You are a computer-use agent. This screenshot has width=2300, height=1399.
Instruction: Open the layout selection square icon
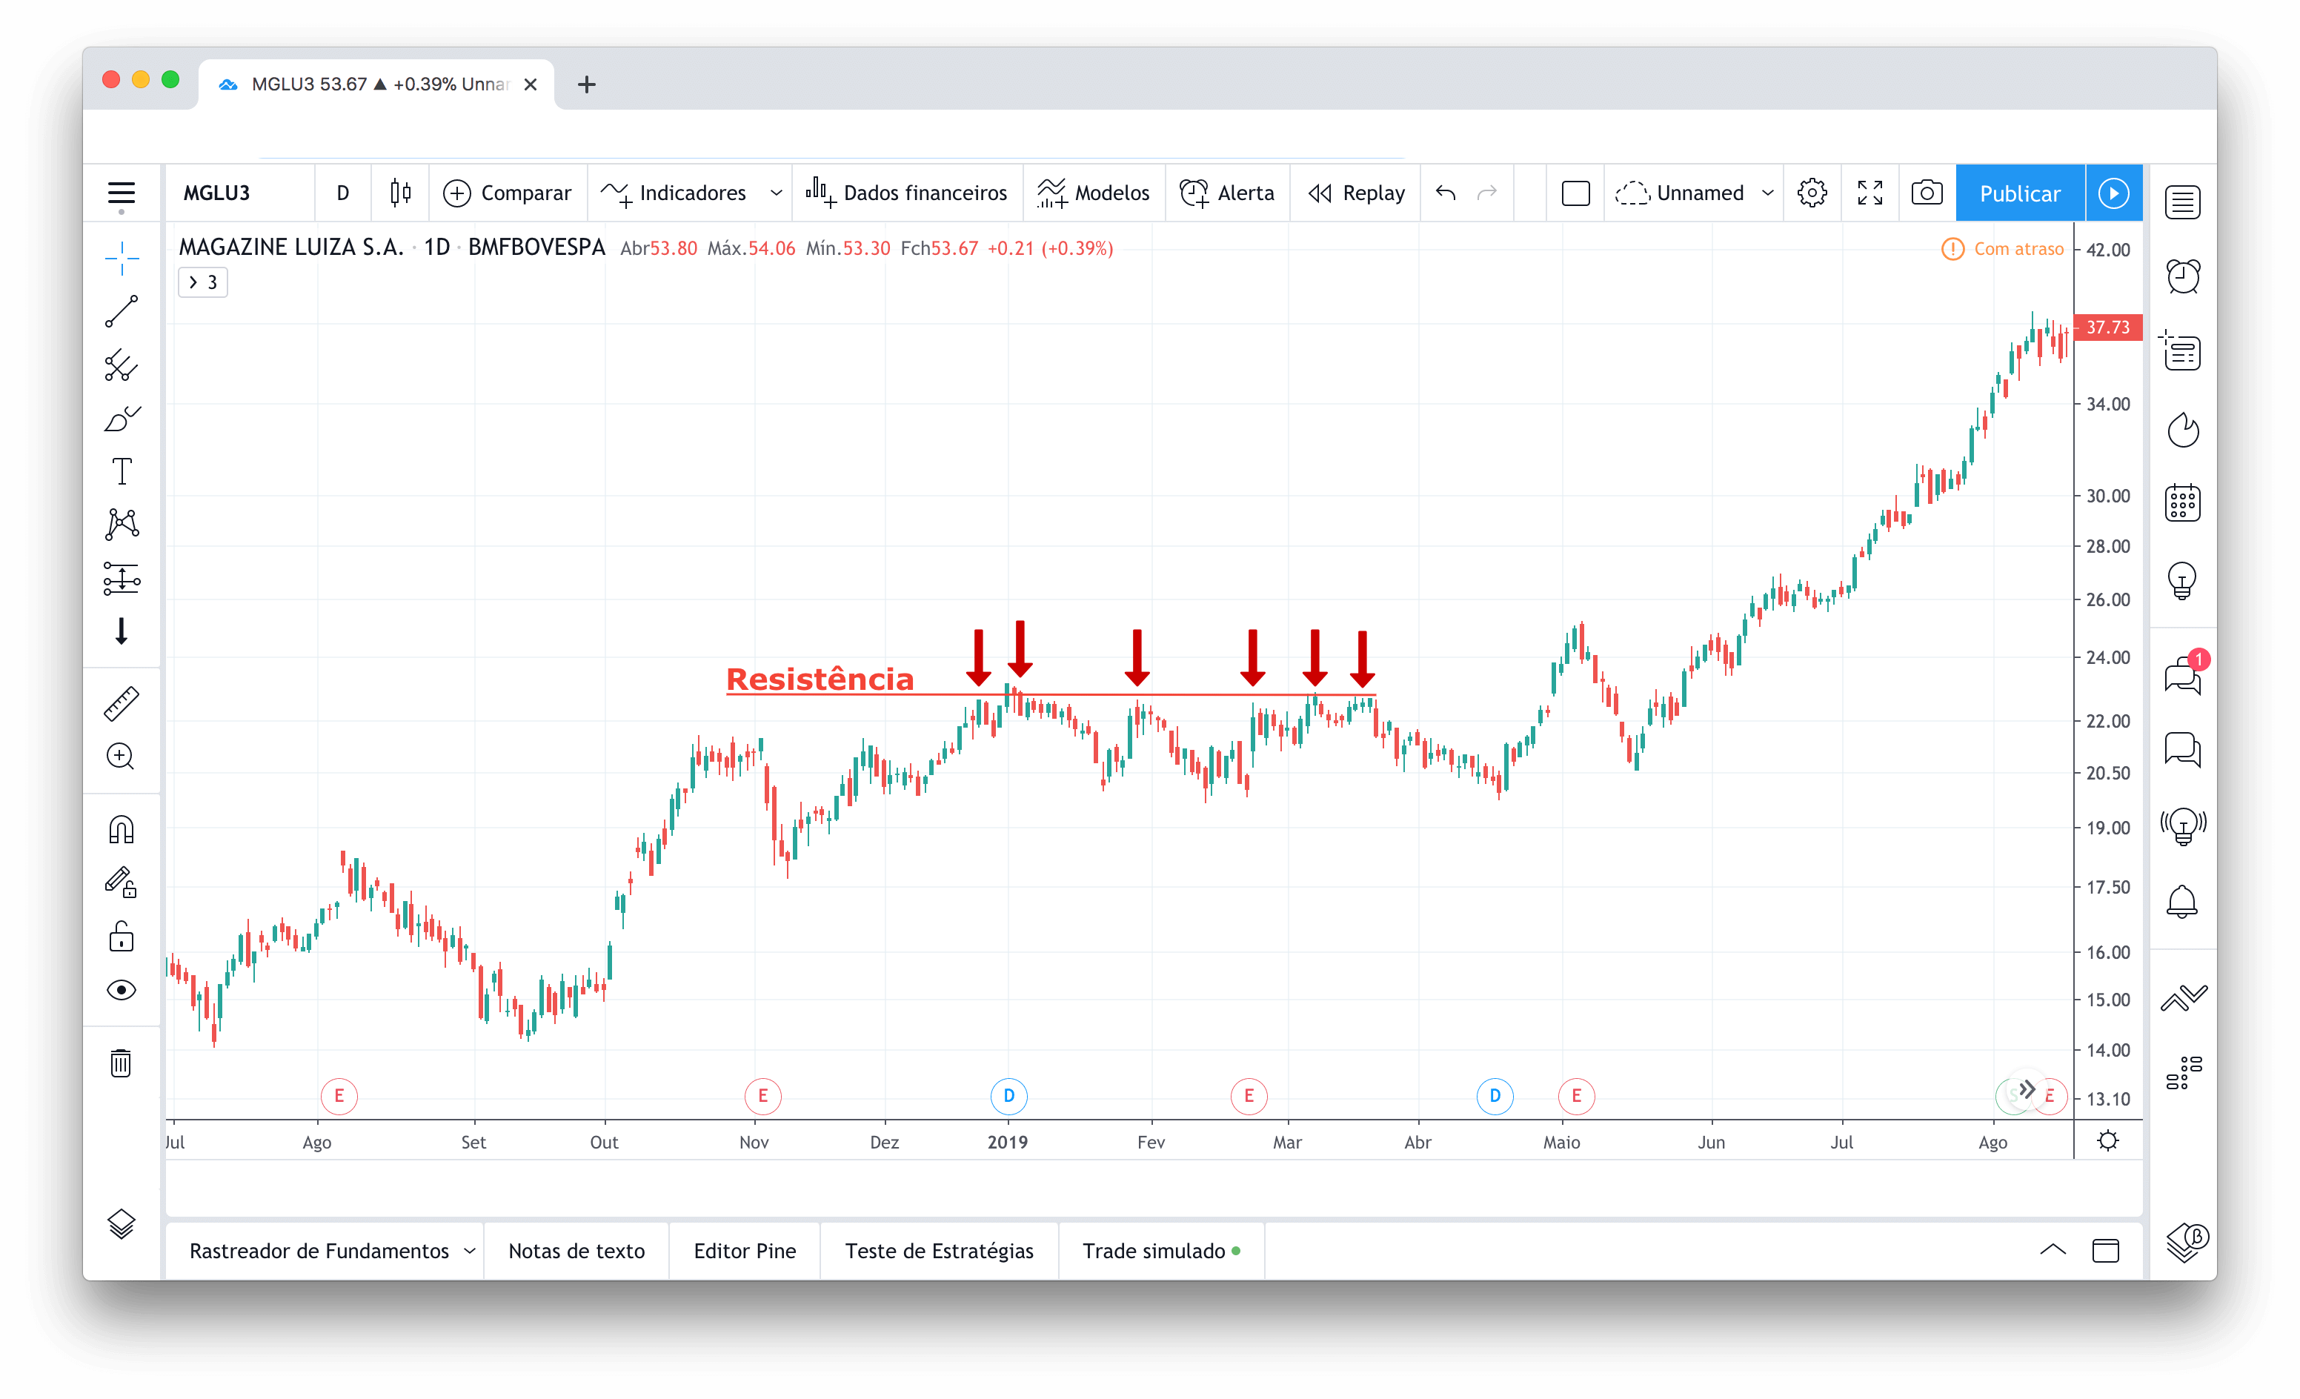coord(1575,193)
